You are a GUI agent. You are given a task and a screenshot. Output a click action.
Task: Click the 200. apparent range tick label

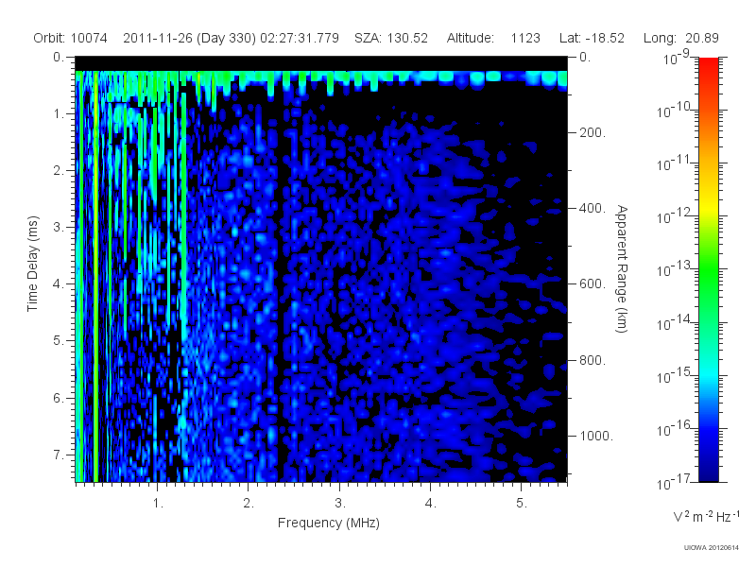coord(593,132)
